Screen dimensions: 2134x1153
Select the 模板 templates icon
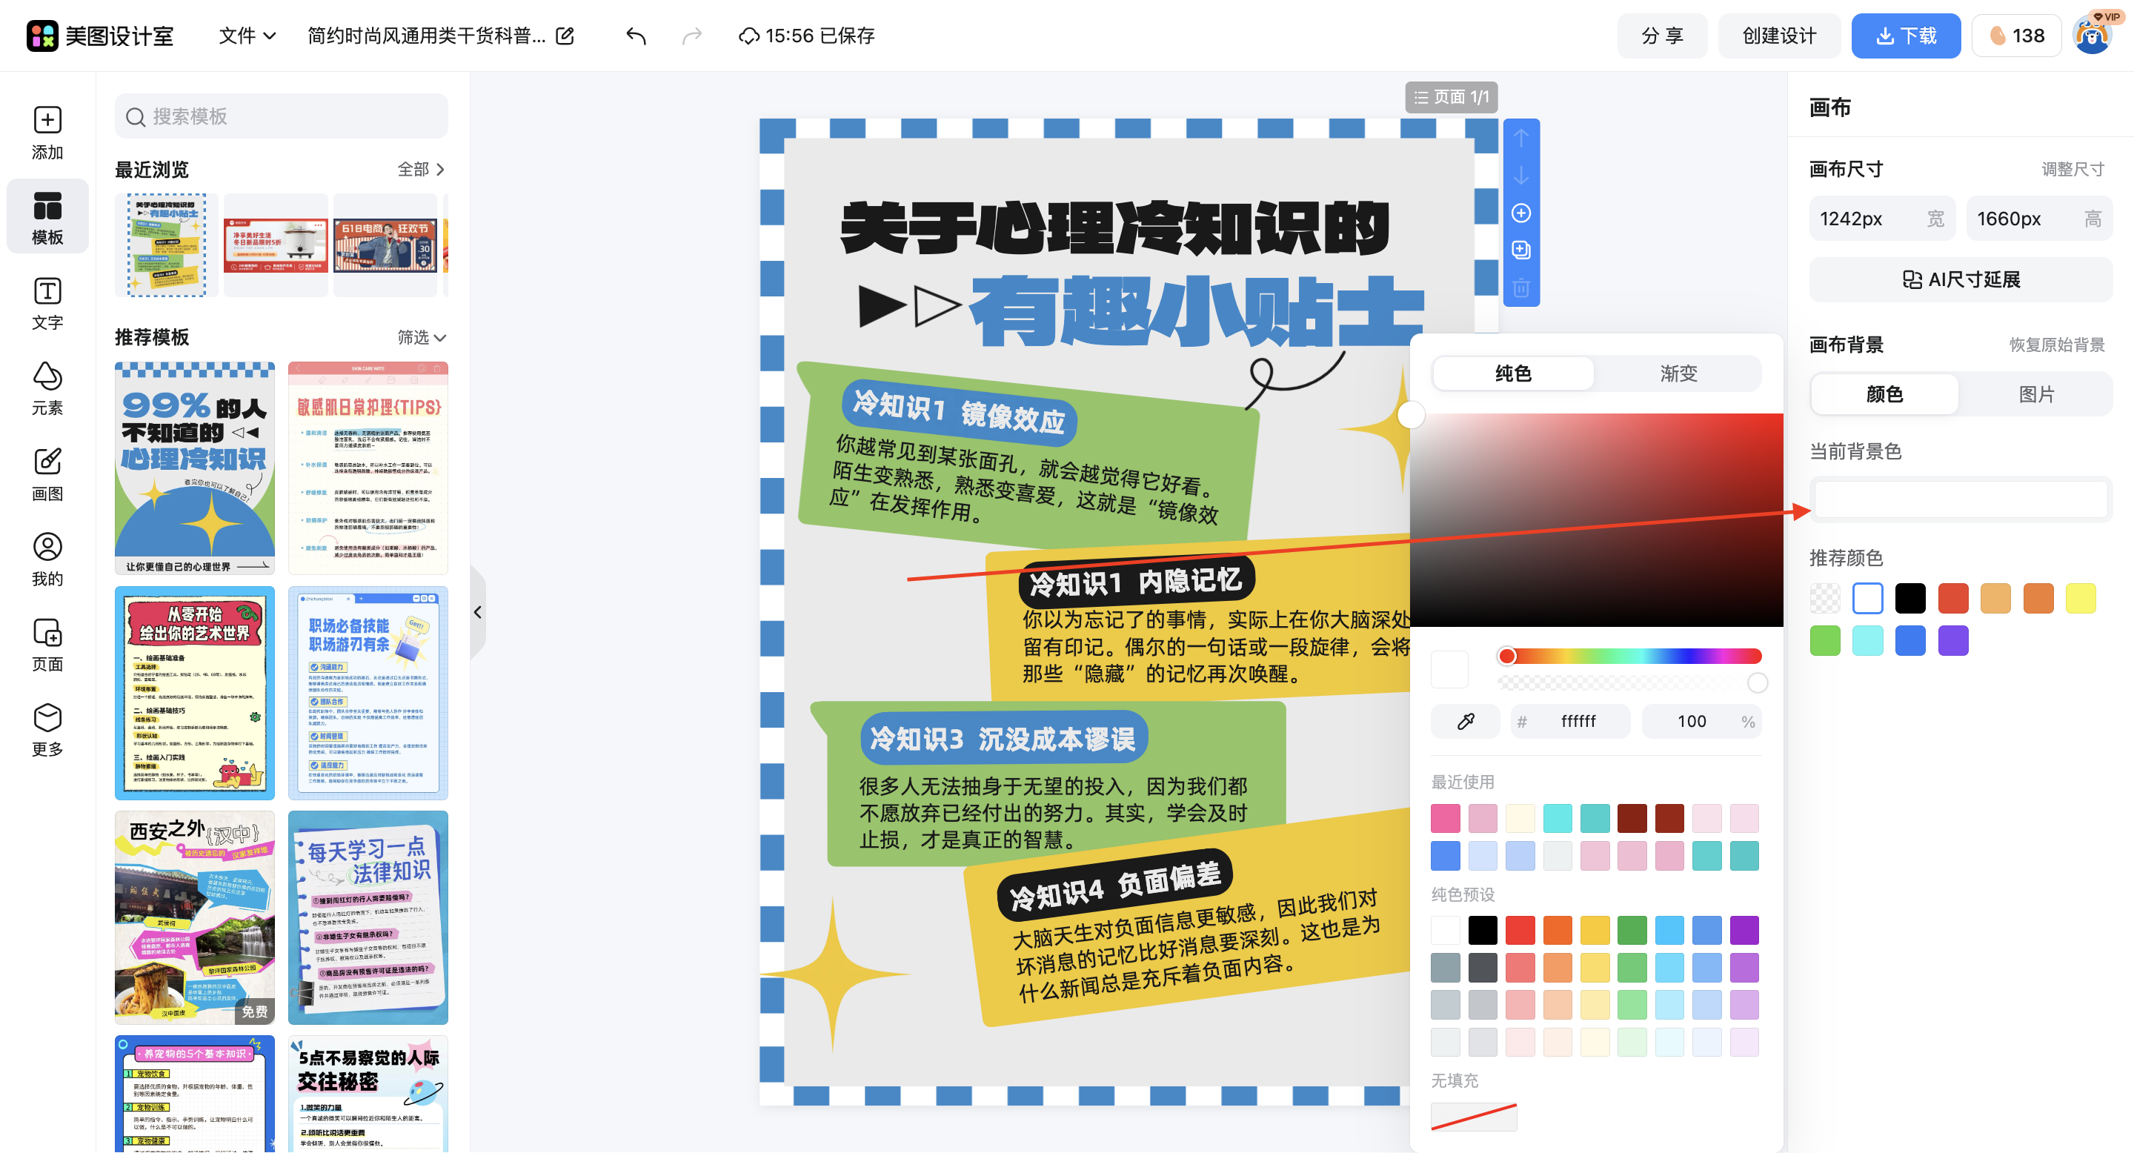[x=47, y=217]
